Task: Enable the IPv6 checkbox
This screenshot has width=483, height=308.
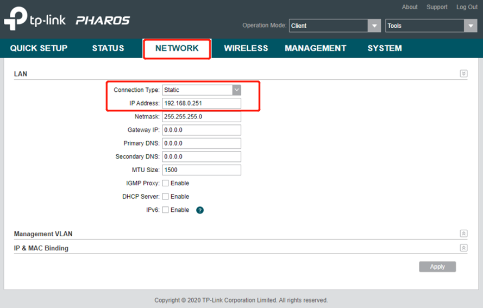Action: 165,210
